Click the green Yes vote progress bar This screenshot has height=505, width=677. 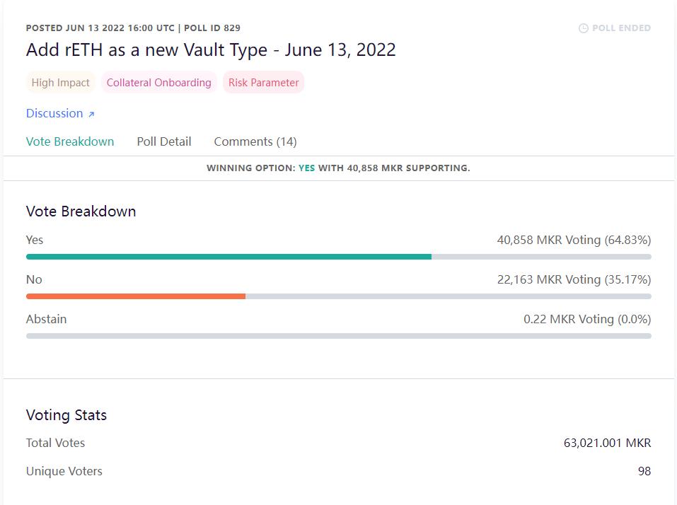point(228,257)
